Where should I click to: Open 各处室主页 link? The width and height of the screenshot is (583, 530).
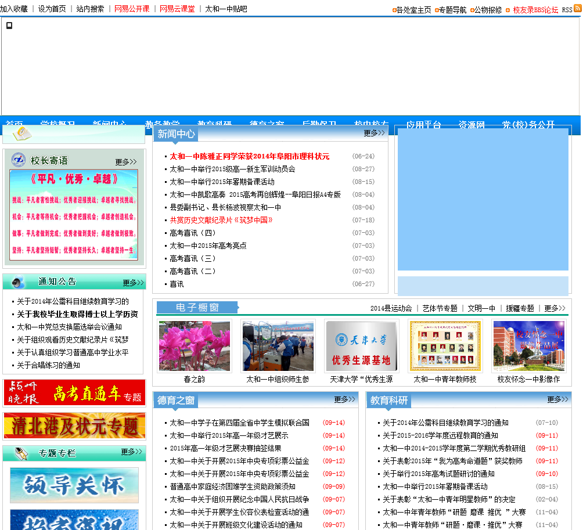click(413, 10)
